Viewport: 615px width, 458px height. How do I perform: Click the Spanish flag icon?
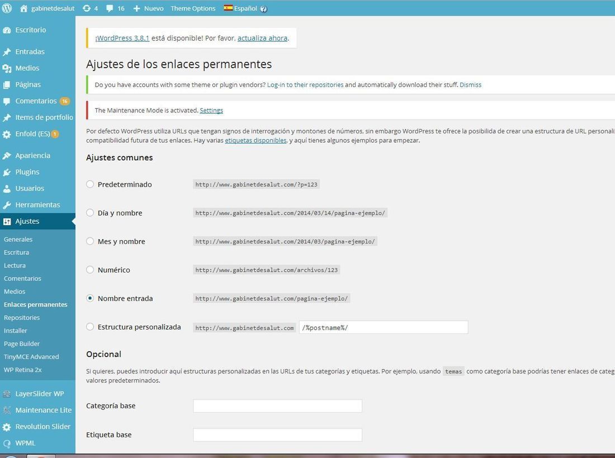(x=228, y=7)
